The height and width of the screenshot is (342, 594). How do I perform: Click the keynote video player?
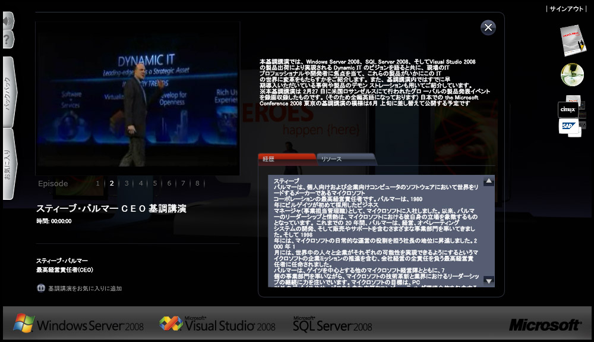[138, 98]
